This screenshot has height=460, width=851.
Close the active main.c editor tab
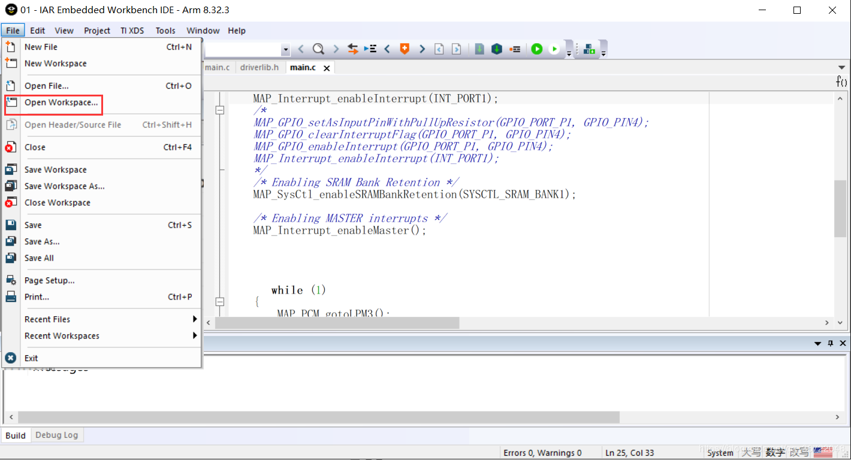click(x=327, y=68)
